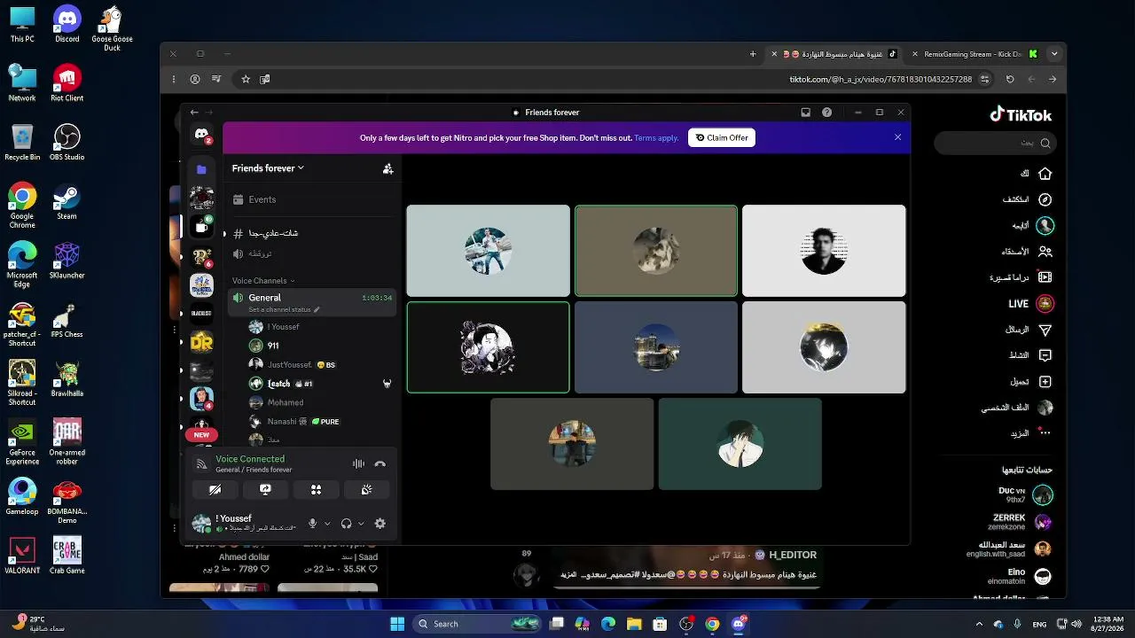Show hidden system tray icons
Viewport: 1135px width, 638px height.
coord(979,624)
